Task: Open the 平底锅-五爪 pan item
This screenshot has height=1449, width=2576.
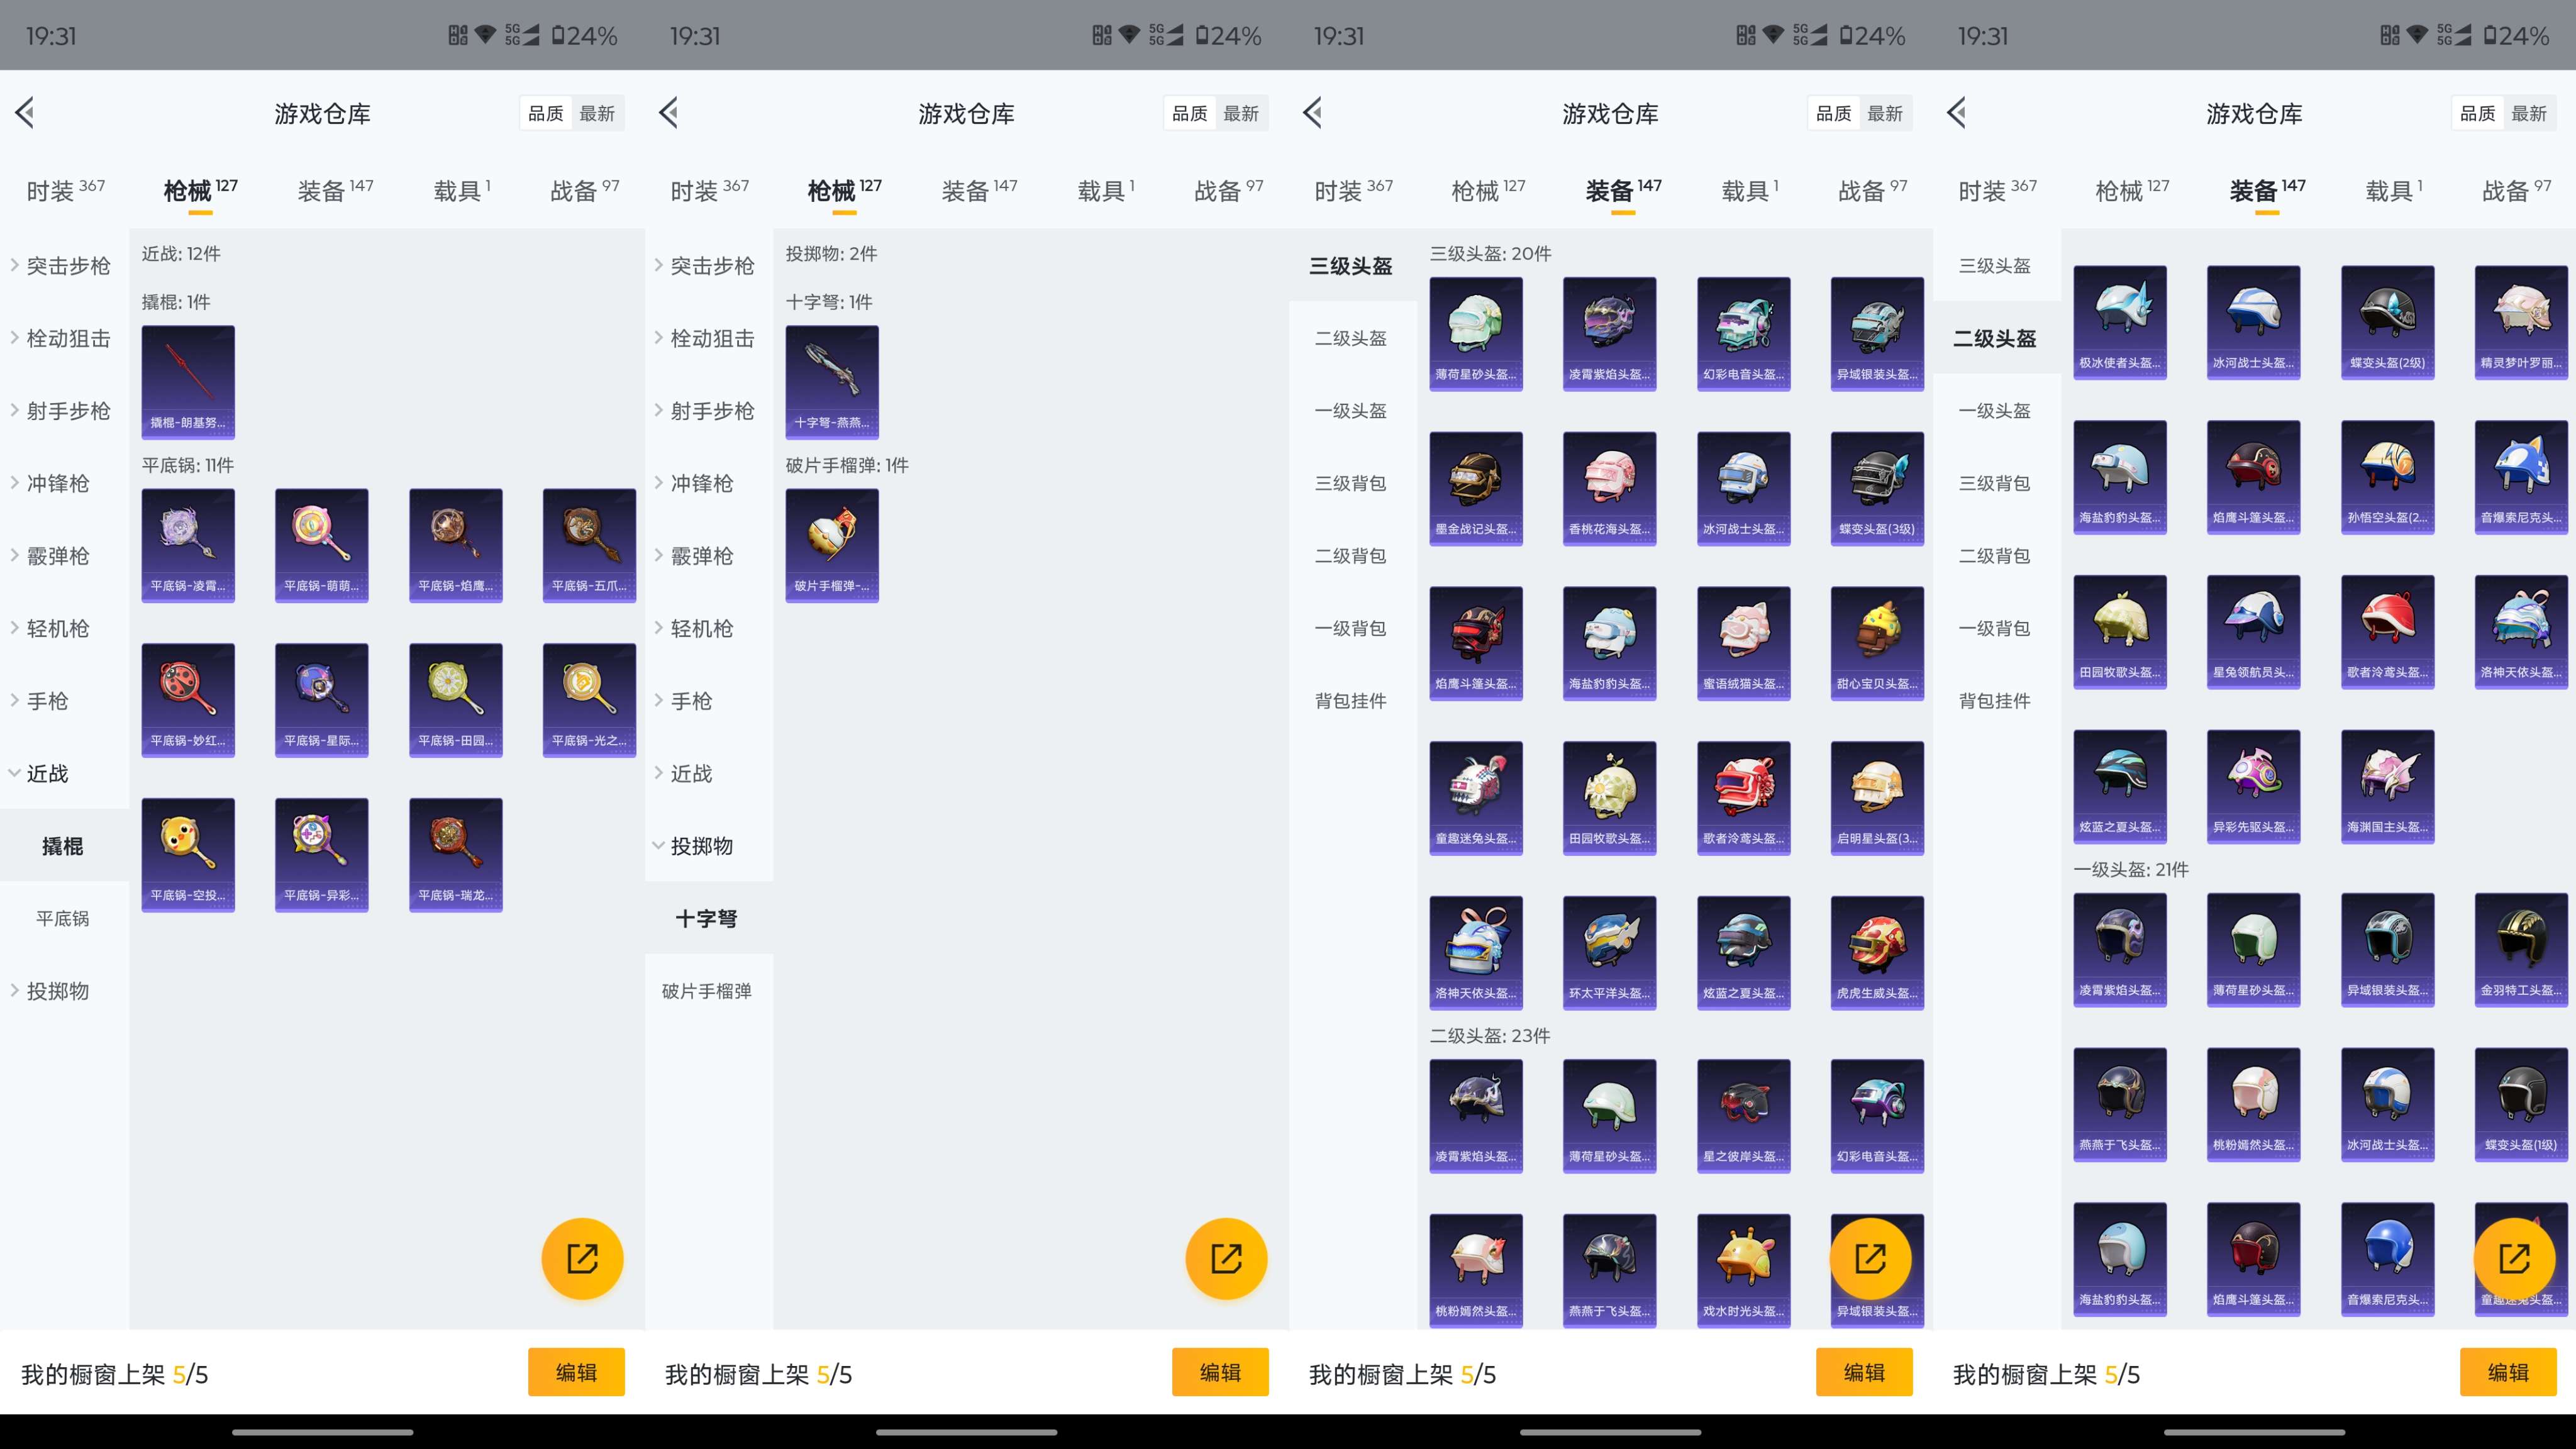Action: point(590,545)
